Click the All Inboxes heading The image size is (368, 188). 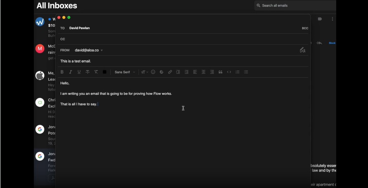(57, 6)
